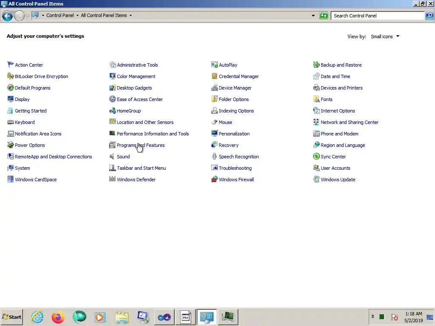Open Taskbar and Start Menu settings

point(141,168)
